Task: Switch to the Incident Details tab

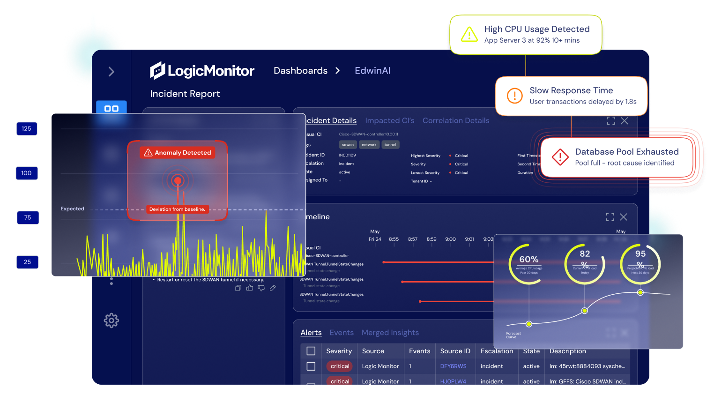Action: click(331, 120)
